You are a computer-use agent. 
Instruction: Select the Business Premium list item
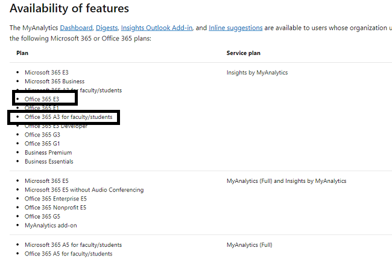click(49, 153)
